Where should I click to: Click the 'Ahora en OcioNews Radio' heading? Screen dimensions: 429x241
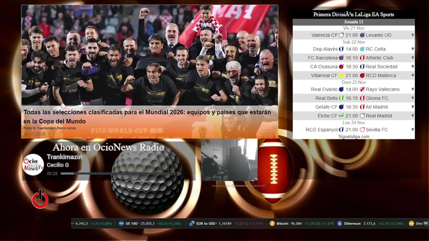pos(108,147)
